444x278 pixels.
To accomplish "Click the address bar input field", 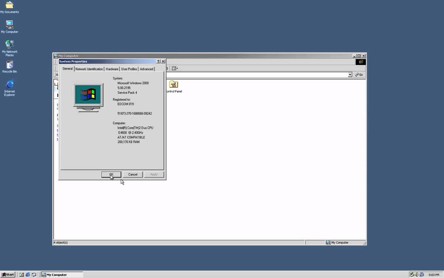I will click(257, 75).
